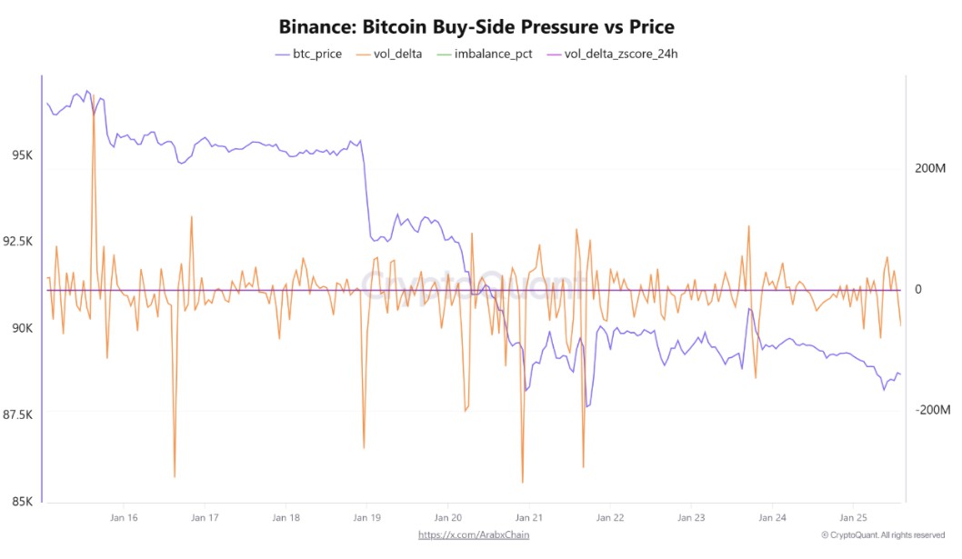This screenshot has width=962, height=559.
Task: Select the chart title text
Action: click(x=477, y=25)
